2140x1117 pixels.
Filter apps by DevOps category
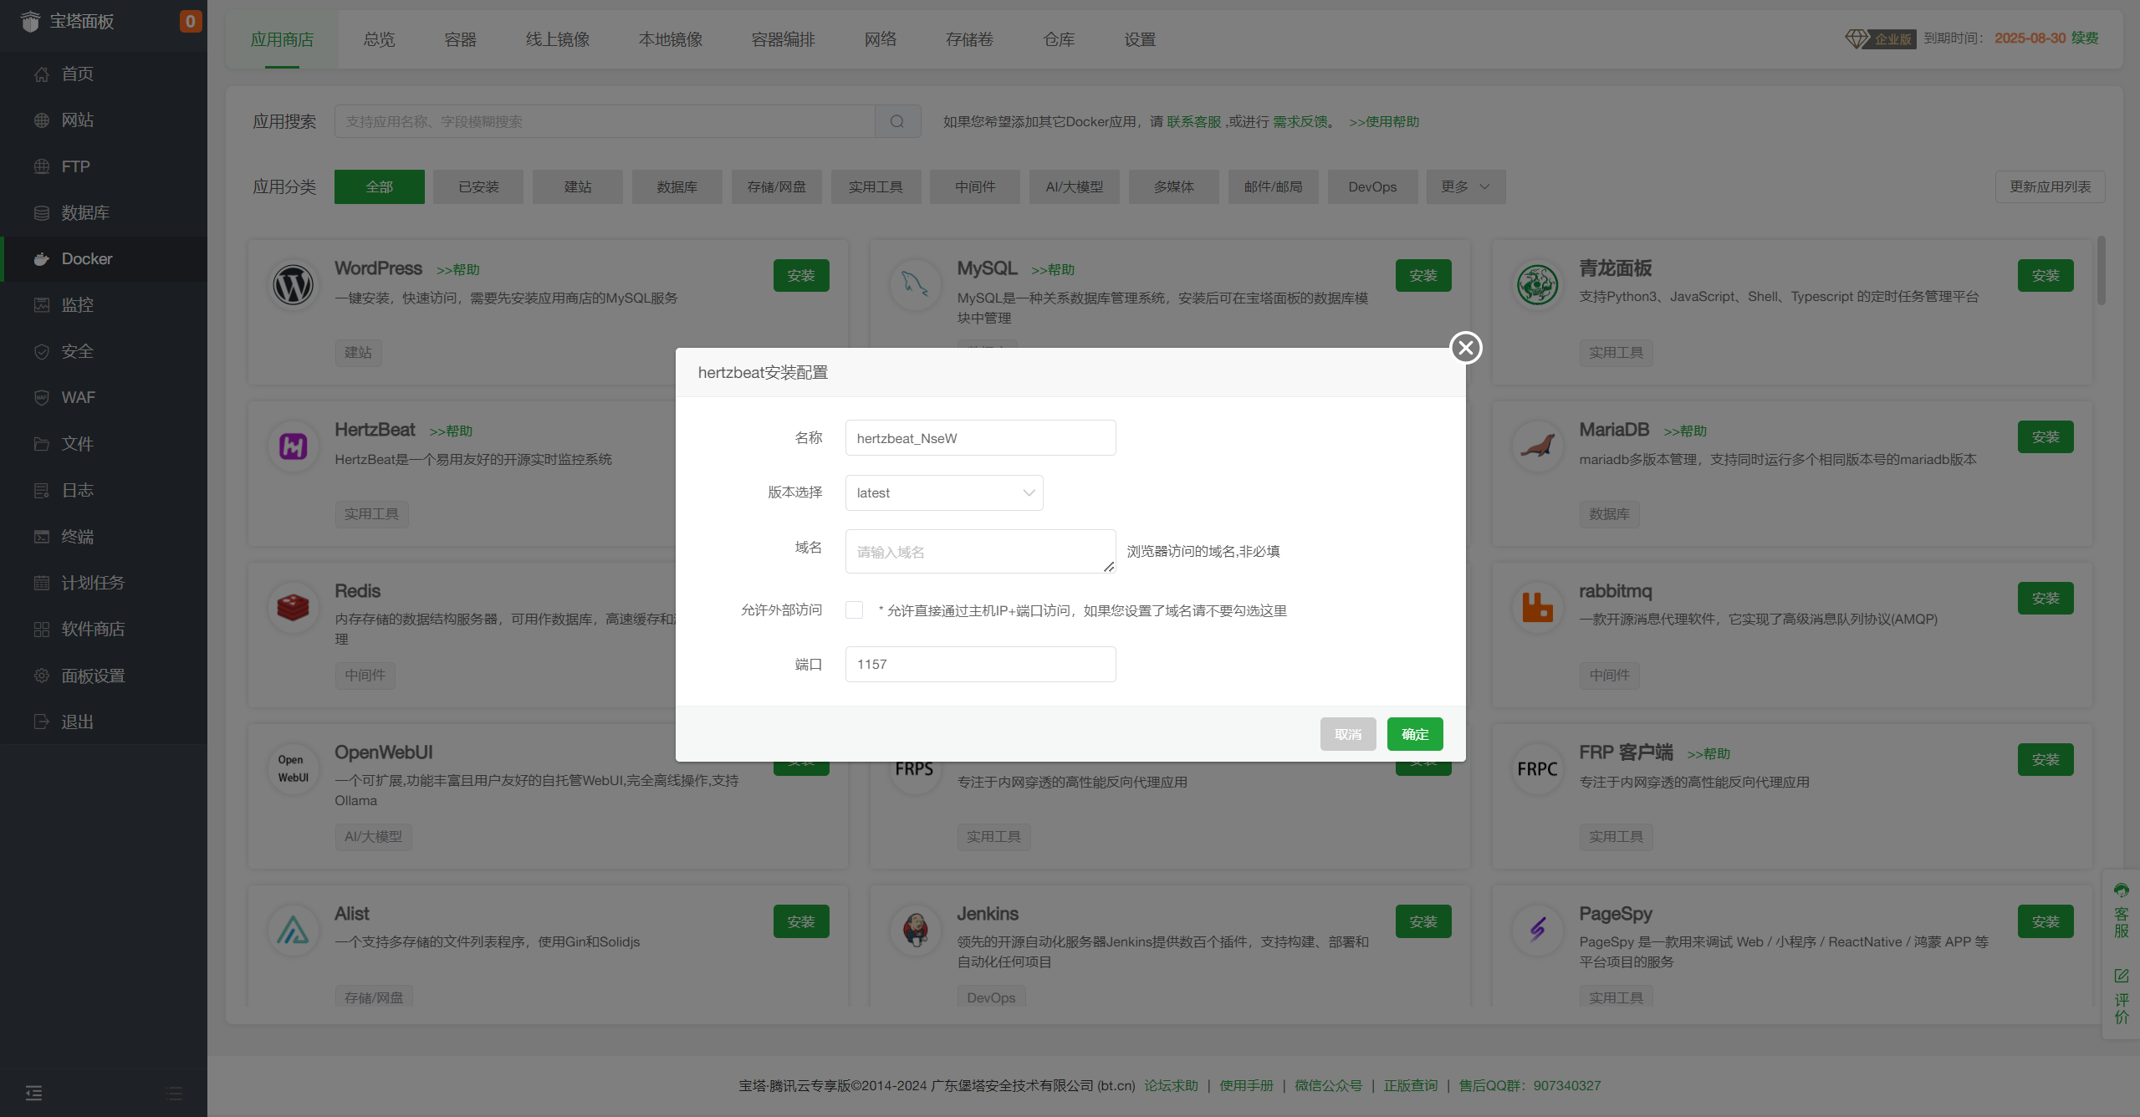[x=1372, y=187]
